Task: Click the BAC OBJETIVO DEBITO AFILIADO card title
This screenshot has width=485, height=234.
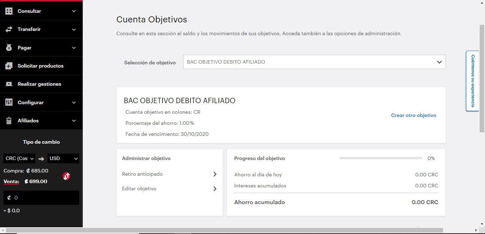Action: tap(180, 101)
